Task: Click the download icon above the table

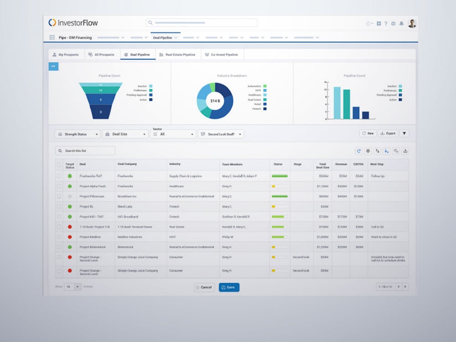Action: point(405,151)
